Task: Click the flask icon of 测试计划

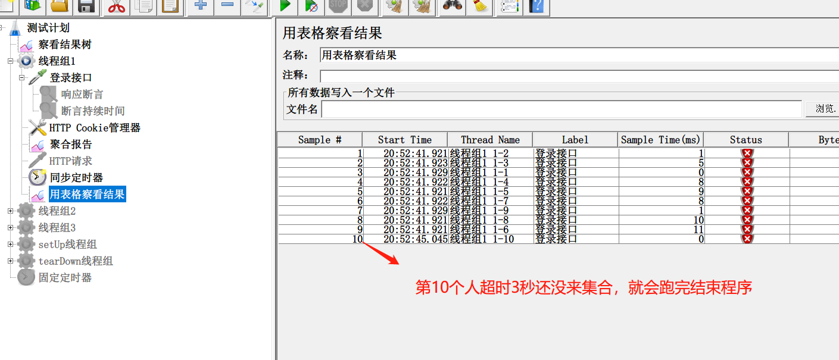Action: pos(15,28)
